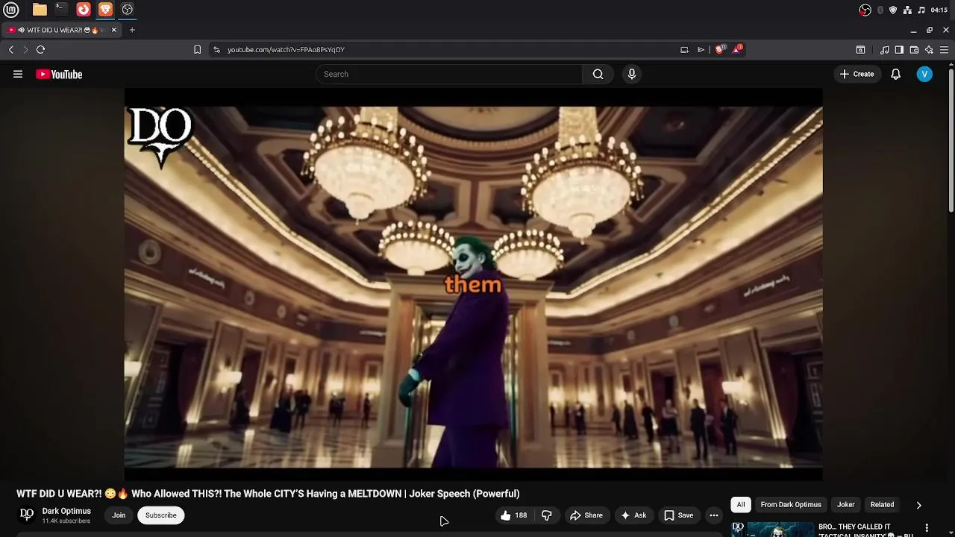Open the TACTICAL INSANITY recommended video thumbnail
The width and height of the screenshot is (955, 537).
[x=772, y=530]
